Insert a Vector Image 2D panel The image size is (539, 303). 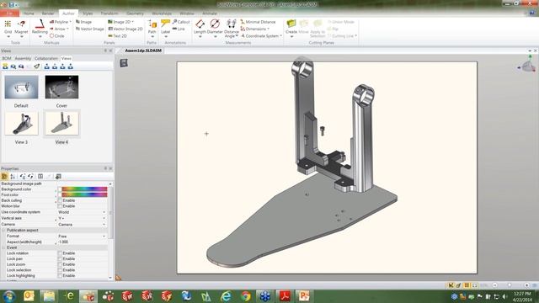pyautogui.click(x=125, y=29)
